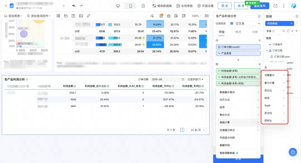Open the share/export icon in header
Screen dimensions: 301x163
click(x=275, y=6)
